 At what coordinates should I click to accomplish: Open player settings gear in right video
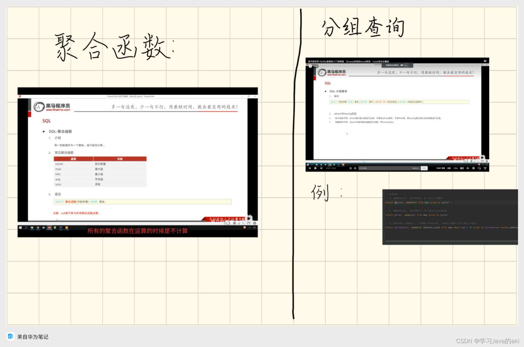pos(474,168)
